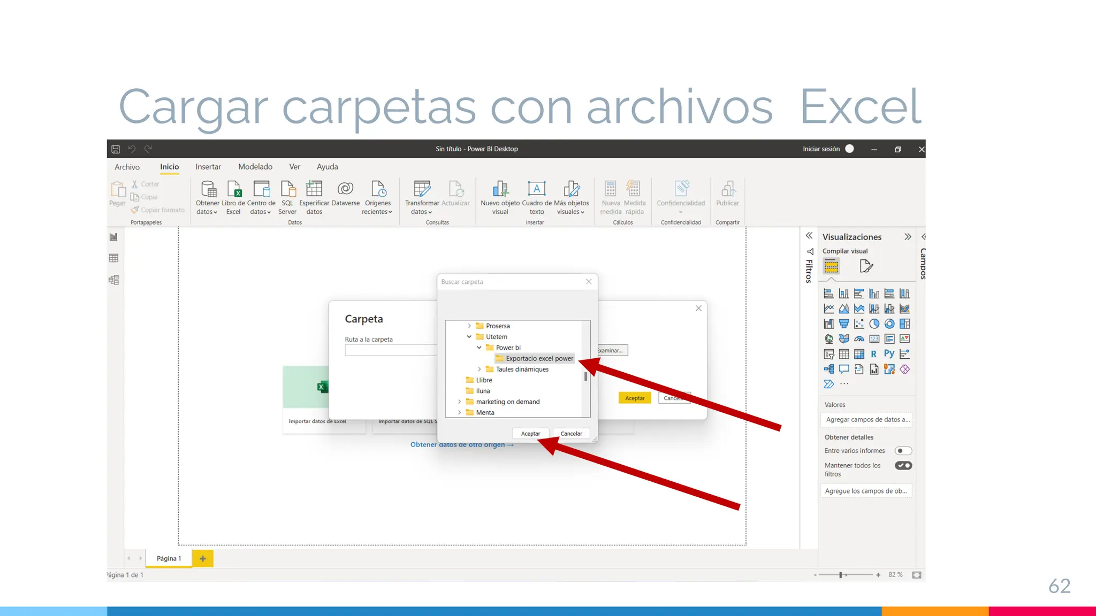Click Orígenes recientes icon
The height and width of the screenshot is (616, 1096).
tap(378, 197)
